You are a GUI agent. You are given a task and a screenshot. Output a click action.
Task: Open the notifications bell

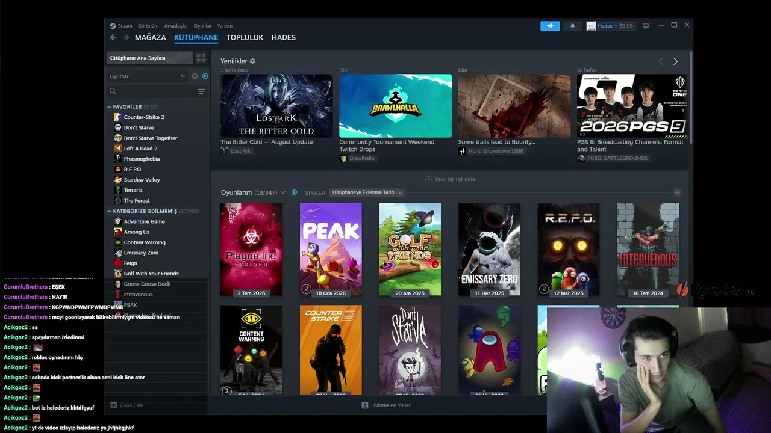572,26
